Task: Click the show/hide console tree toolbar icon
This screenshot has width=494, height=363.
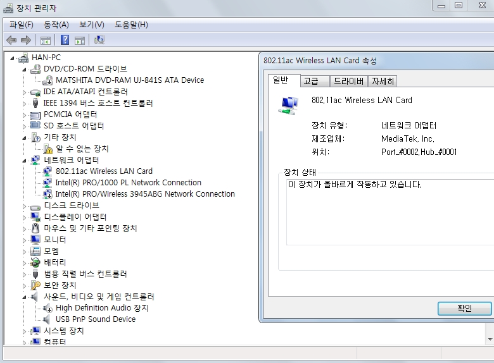Action: click(46, 40)
